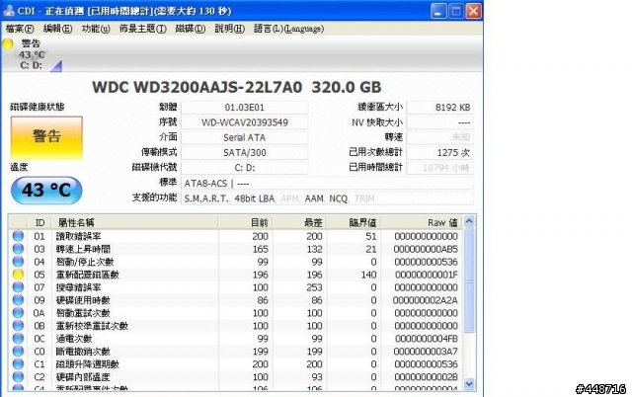Select the 轉速上昇時間 attribute row
This screenshot has width=632, height=397.
tap(235, 249)
